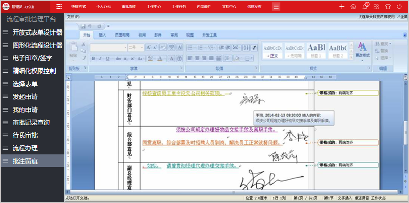Open the font color A button
The height and width of the screenshot is (203, 409).
pos(160,59)
